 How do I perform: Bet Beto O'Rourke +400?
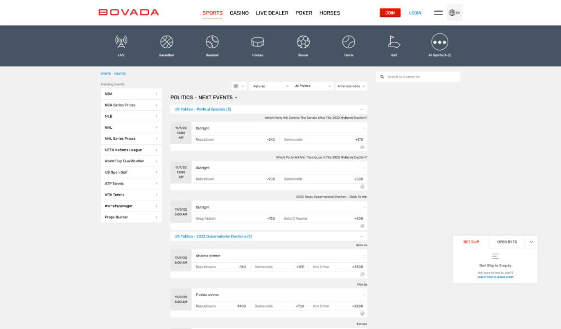tap(323, 218)
